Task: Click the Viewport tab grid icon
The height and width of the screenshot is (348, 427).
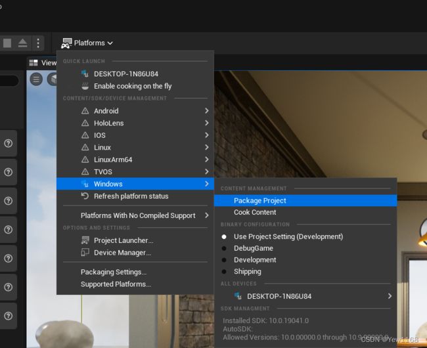Action: click(x=34, y=63)
